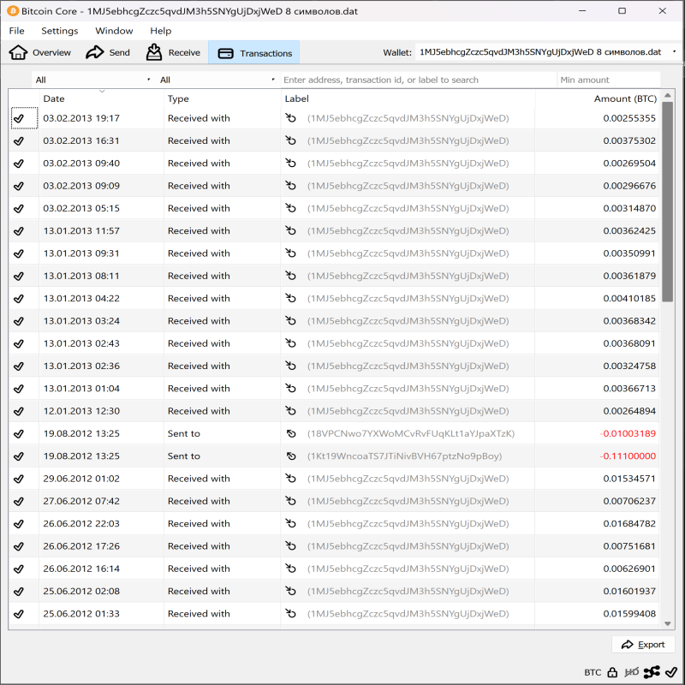This screenshot has width=685, height=685.
Task: Sort by Amount (BTC) column header
Action: (x=597, y=98)
